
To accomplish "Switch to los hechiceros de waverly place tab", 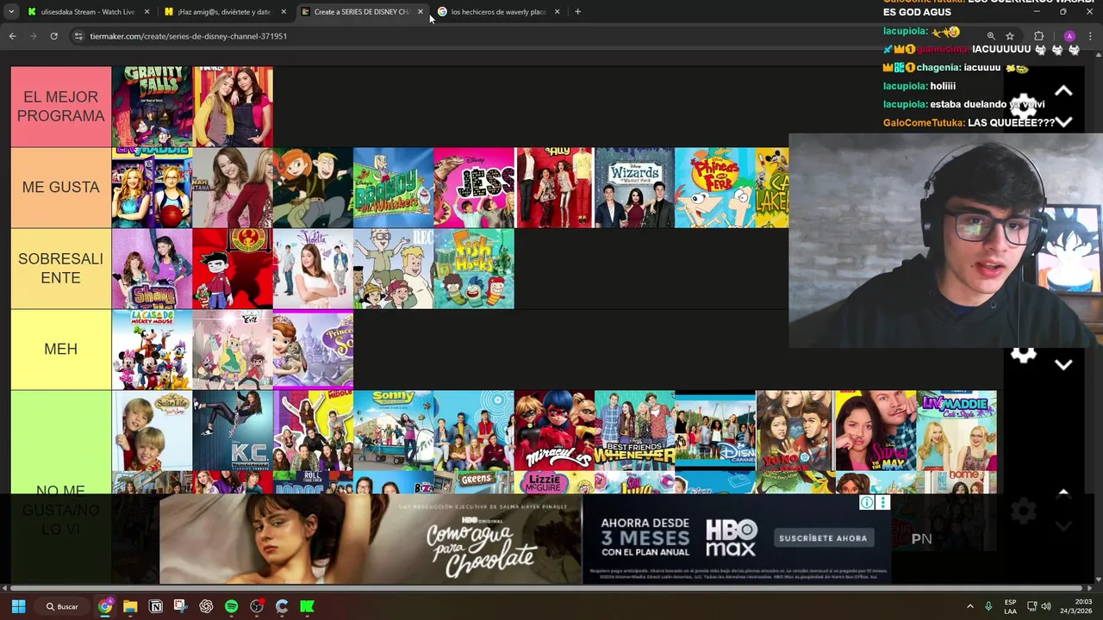I will pyautogui.click(x=498, y=12).
